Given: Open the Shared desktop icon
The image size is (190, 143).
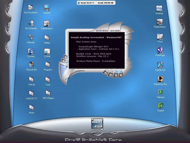Looking at the screenshot, I should pyautogui.click(x=160, y=106).
